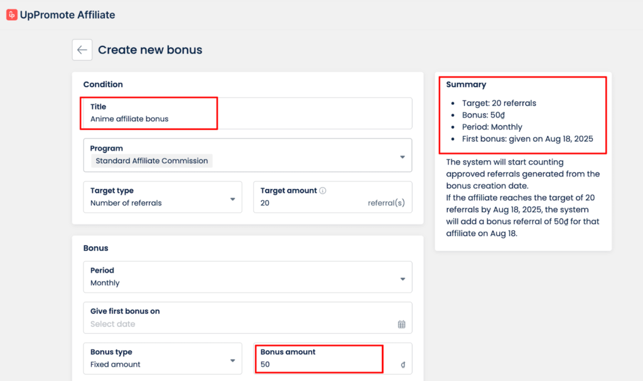The height and width of the screenshot is (381, 643).
Task: Click the Target type dropdown arrow
Action: pos(232,200)
